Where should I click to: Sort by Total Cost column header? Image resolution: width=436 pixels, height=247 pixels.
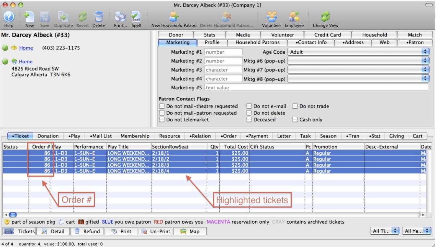[234, 147]
